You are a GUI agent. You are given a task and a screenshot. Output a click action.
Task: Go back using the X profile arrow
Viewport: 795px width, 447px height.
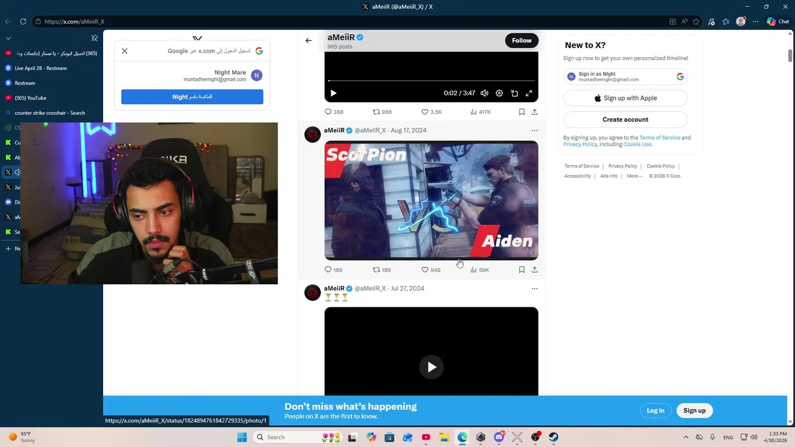click(309, 40)
